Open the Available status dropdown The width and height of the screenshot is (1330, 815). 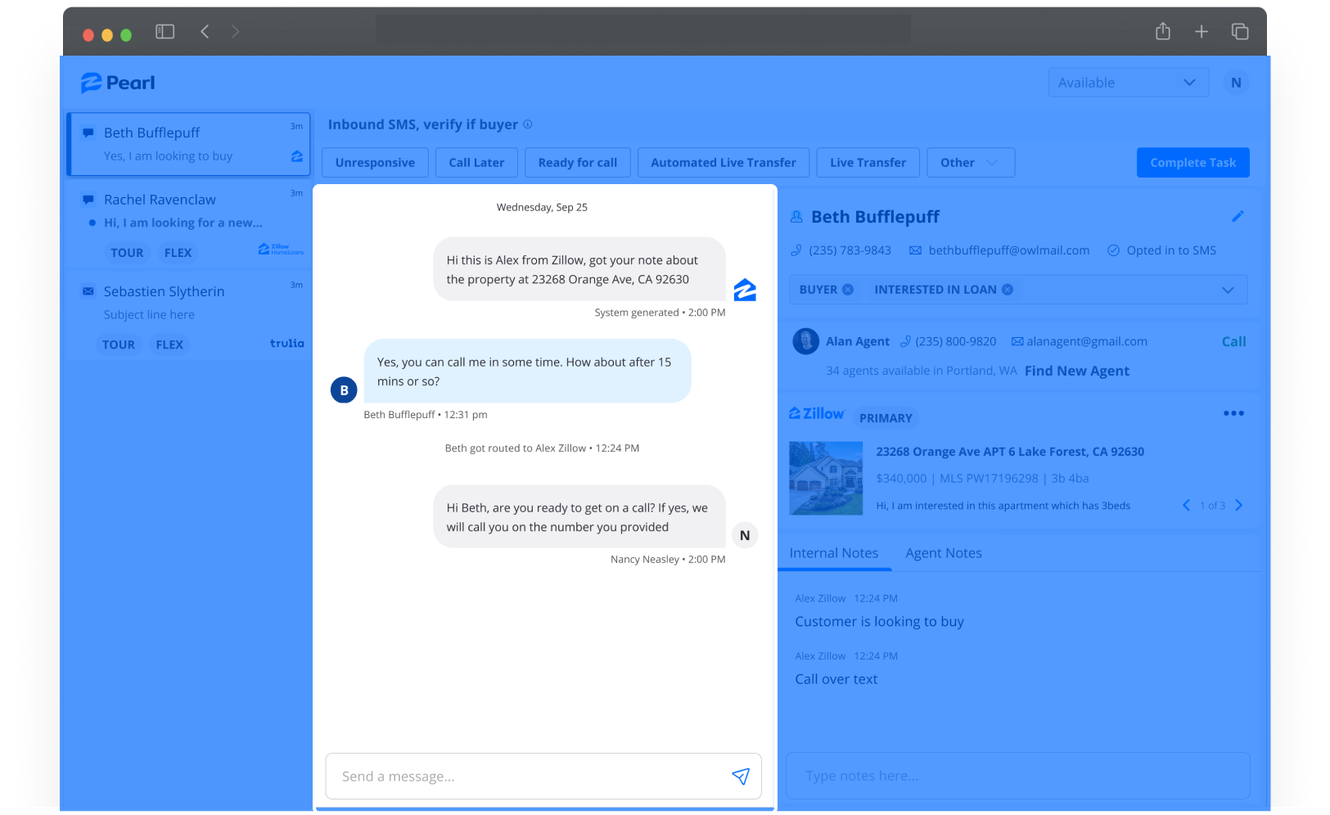(1128, 83)
